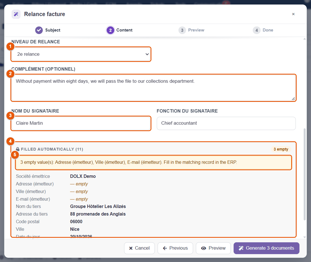Click the empty Adresse (émetteur) value

[x=79, y=184]
